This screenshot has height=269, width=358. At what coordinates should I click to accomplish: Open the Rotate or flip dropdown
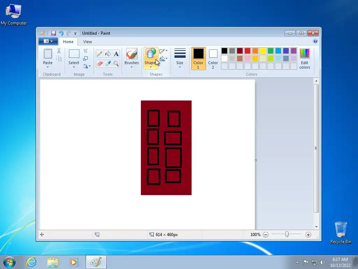coord(87,66)
